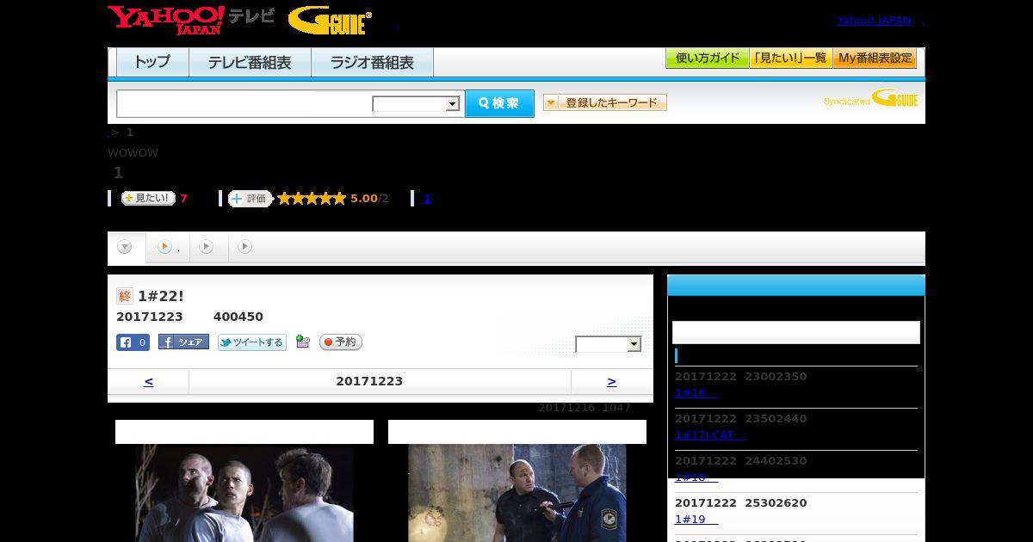Open the search category dropdown
Image resolution: width=1033 pixels, height=542 pixels.
[417, 104]
